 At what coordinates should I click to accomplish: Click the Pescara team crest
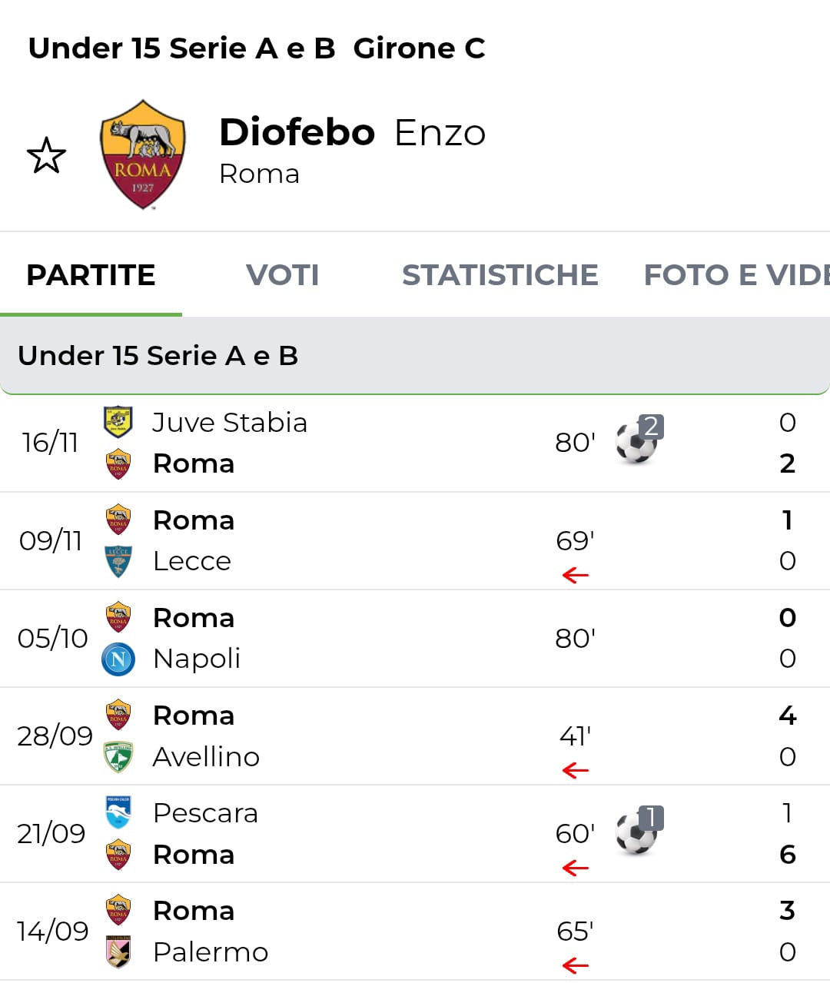tap(118, 812)
